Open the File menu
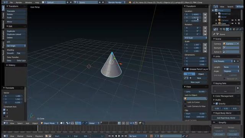 [11, 3]
